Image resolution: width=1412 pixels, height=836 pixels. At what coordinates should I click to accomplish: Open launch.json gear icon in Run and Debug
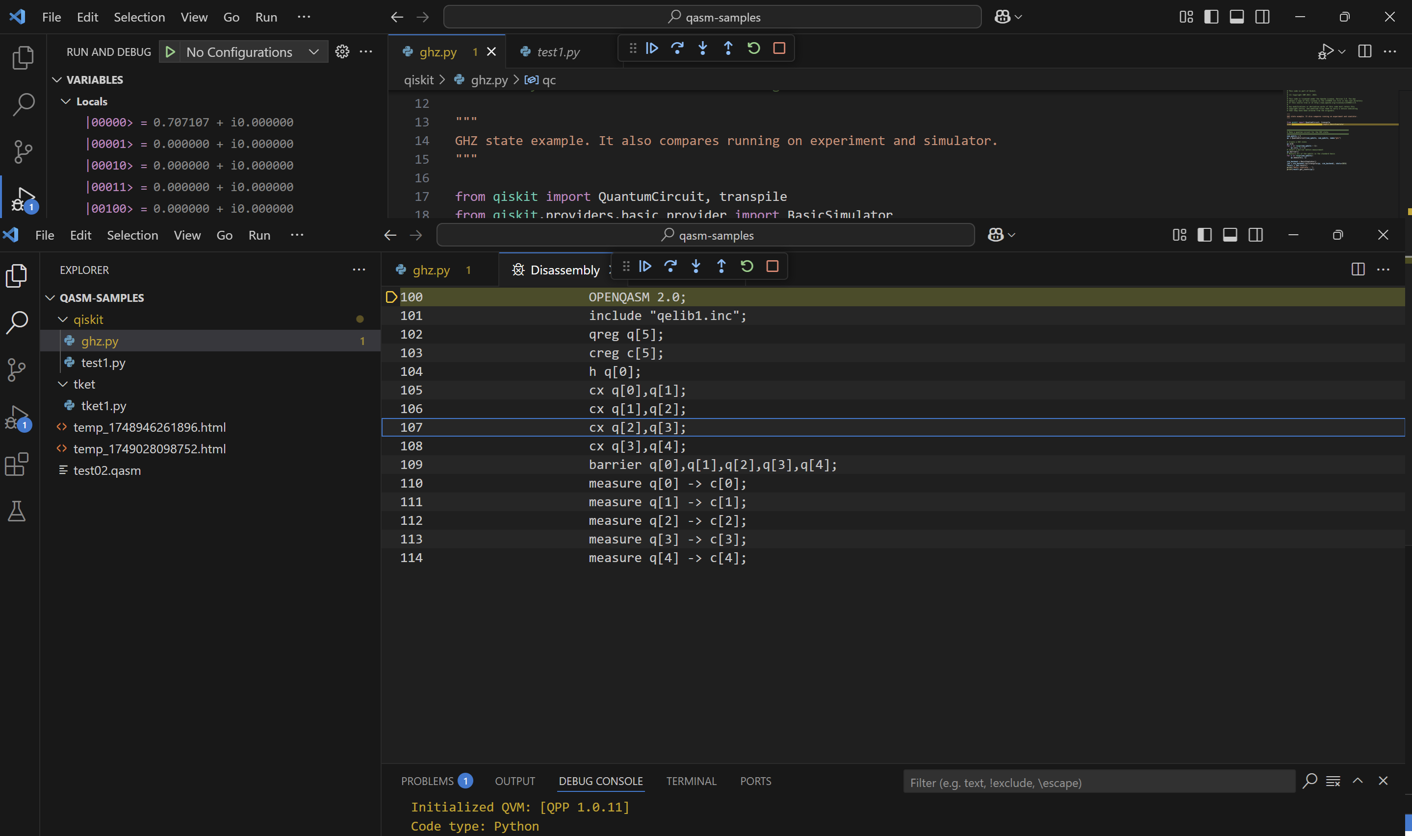point(342,52)
